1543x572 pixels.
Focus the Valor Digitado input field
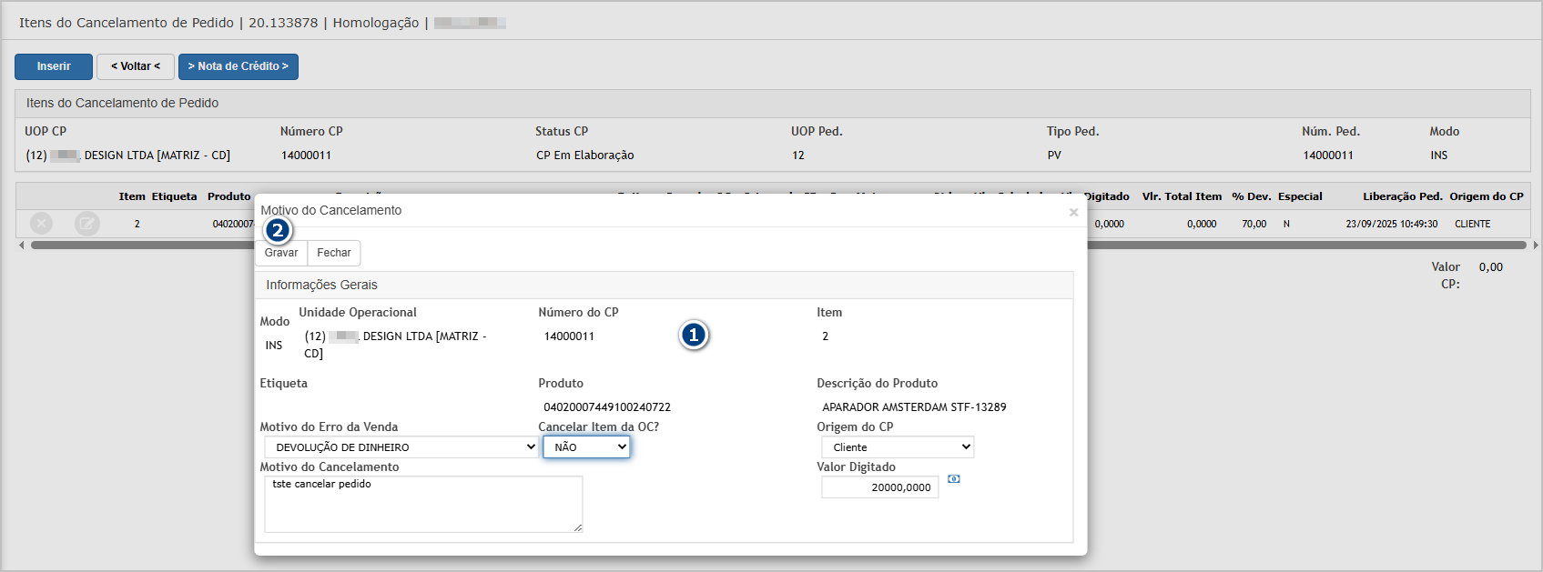pyautogui.click(x=879, y=487)
